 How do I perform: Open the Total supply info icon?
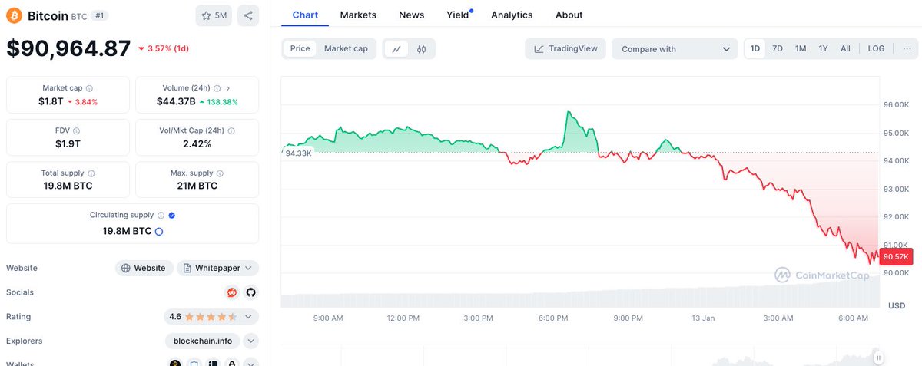click(x=91, y=173)
